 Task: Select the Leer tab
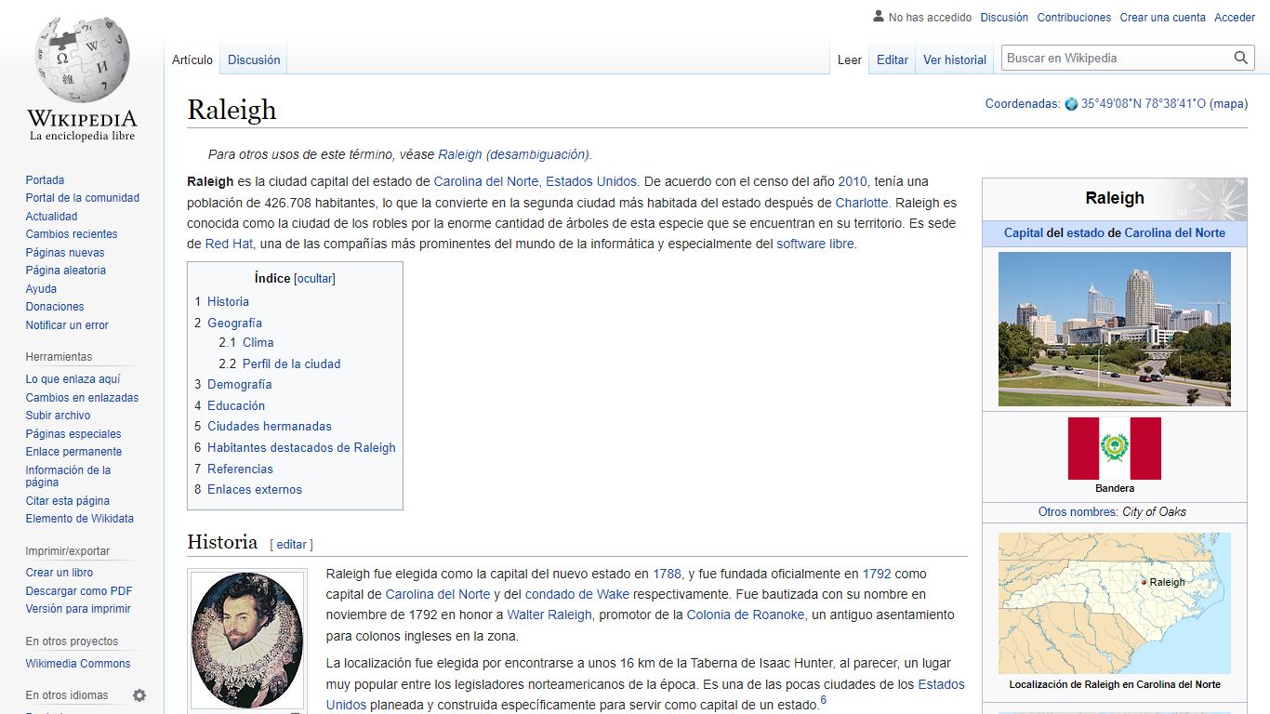pos(850,59)
